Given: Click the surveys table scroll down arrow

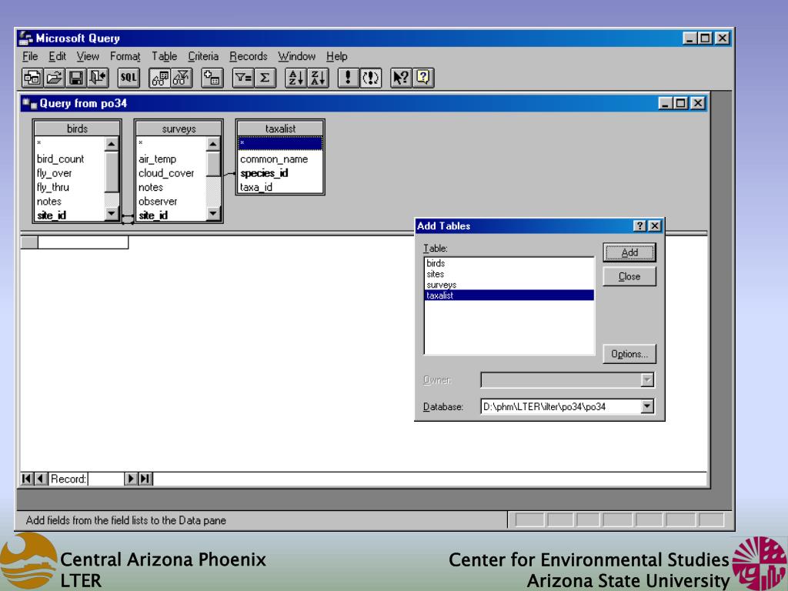Looking at the screenshot, I should 214,214.
